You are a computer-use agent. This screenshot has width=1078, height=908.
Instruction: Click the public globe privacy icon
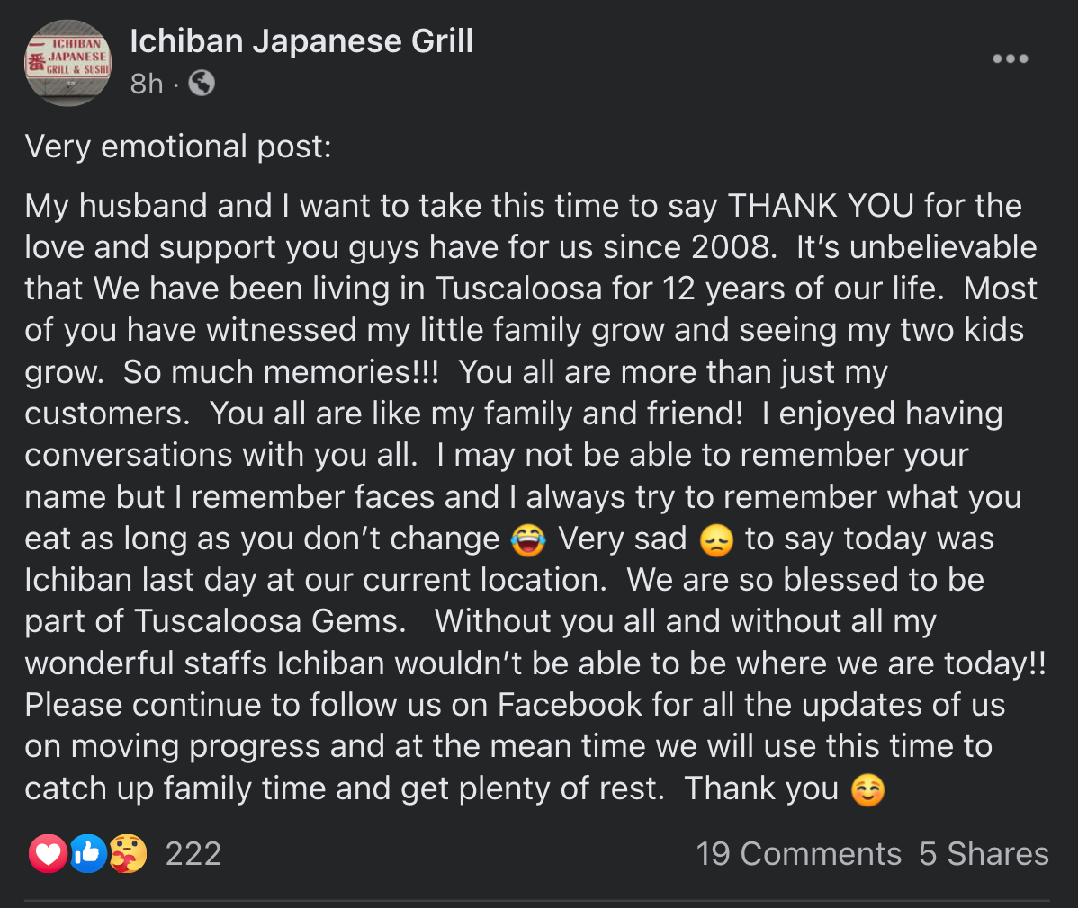point(202,84)
